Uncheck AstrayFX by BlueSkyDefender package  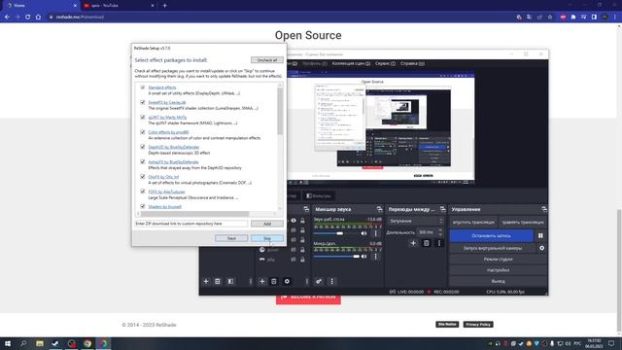click(x=143, y=161)
